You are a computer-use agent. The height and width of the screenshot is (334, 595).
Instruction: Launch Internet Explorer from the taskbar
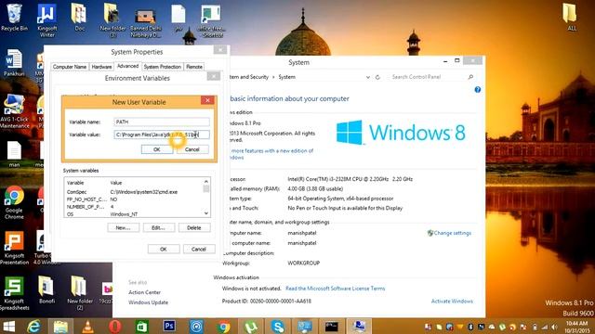click(x=34, y=326)
